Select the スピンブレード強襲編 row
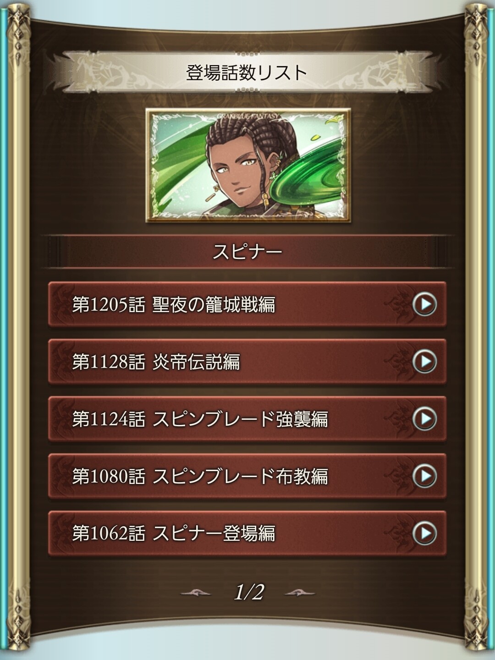This screenshot has height=660, width=495. click(x=247, y=419)
